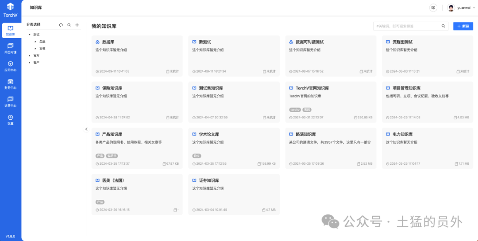
Task: Click the 论文 tag on 学术论文库
Action: click(197, 155)
